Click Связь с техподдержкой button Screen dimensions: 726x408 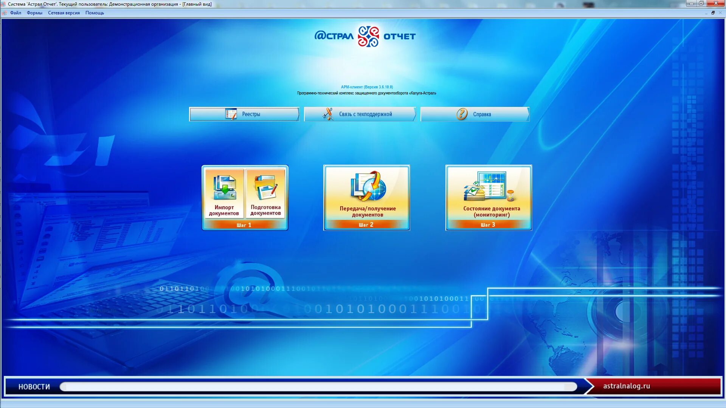[365, 114]
